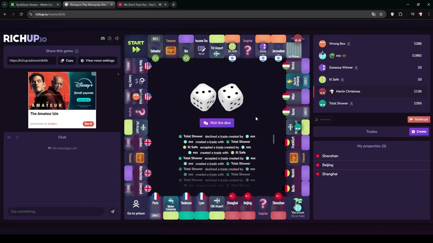Image resolution: width=433 pixels, height=243 pixels.
Task: Select the JFK Airport tile
Action: [136, 127]
